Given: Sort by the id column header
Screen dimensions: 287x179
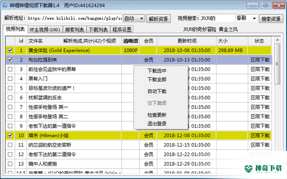Looking at the screenshot, I should point(21,41).
